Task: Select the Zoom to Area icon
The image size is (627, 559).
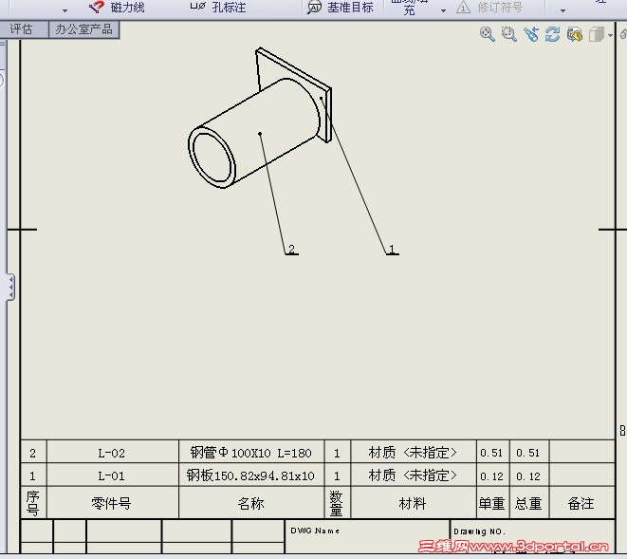Action: [509, 34]
